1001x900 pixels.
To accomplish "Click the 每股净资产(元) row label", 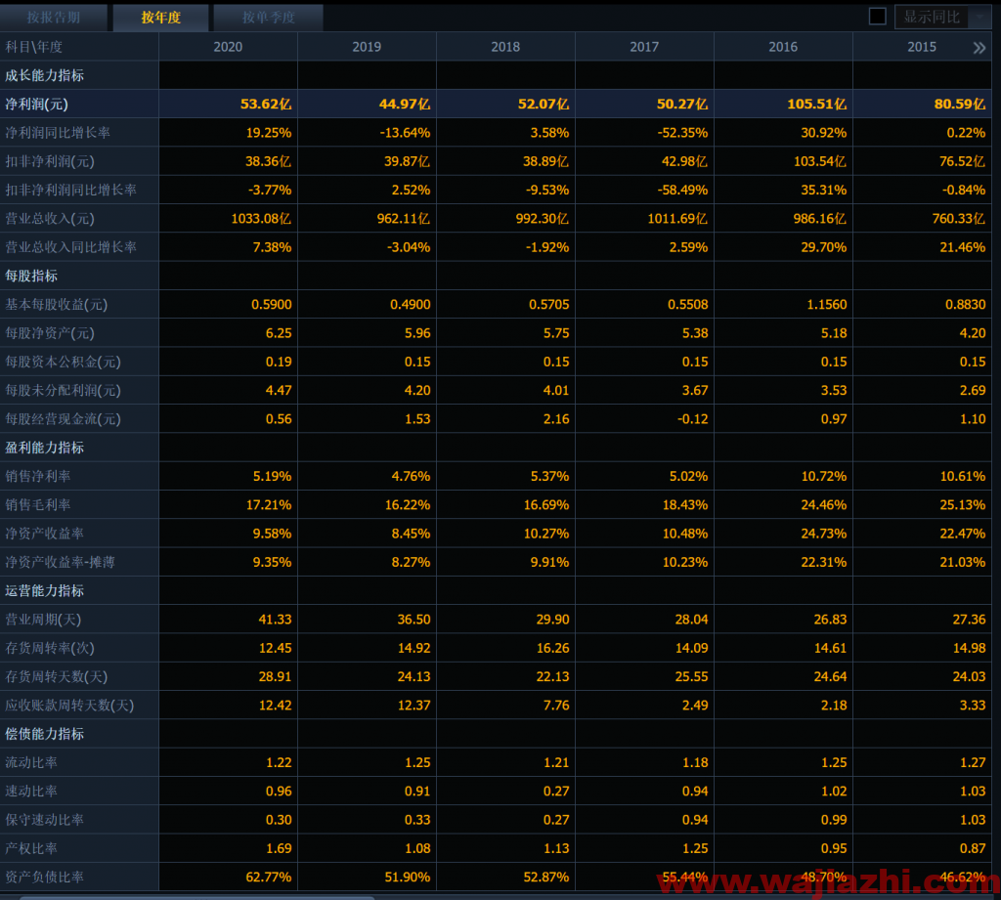I will [x=50, y=333].
